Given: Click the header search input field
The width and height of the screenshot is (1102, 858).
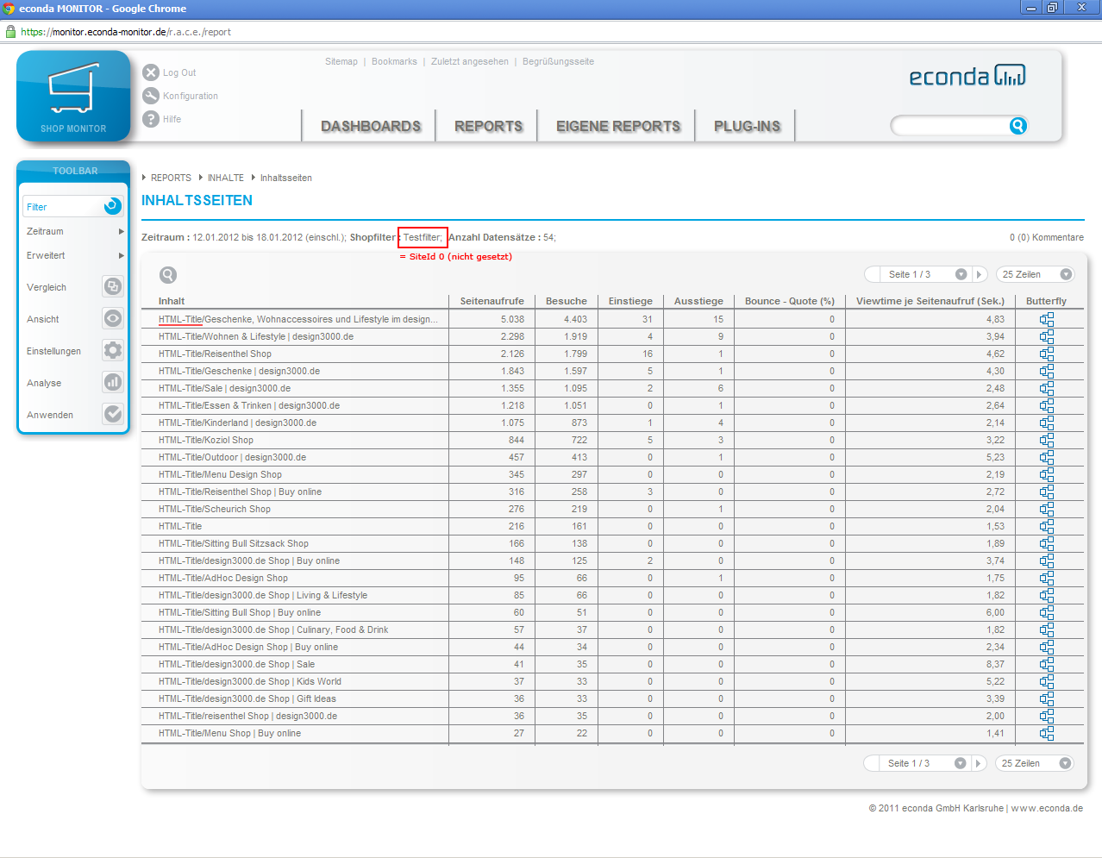Looking at the screenshot, I should [x=949, y=126].
